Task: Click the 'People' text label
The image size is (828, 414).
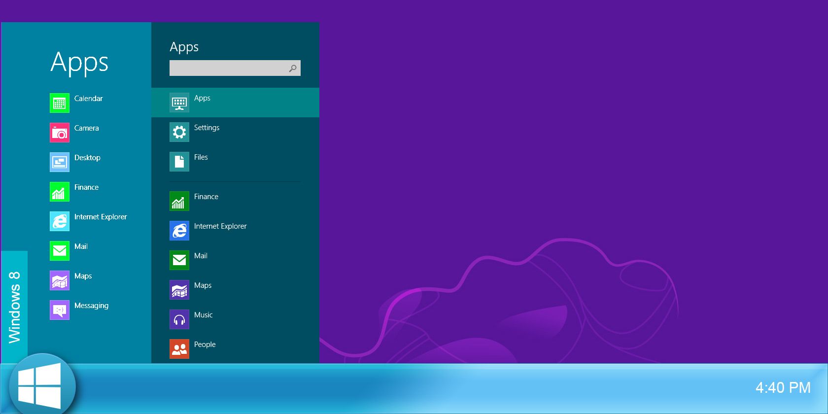Action: [x=205, y=345]
